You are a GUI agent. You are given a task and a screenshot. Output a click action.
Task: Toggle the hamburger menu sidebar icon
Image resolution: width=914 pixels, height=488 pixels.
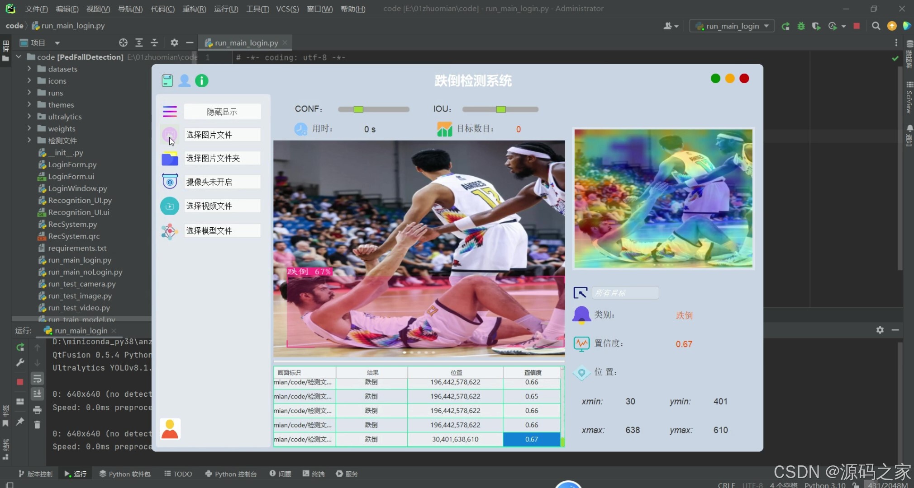(x=170, y=111)
